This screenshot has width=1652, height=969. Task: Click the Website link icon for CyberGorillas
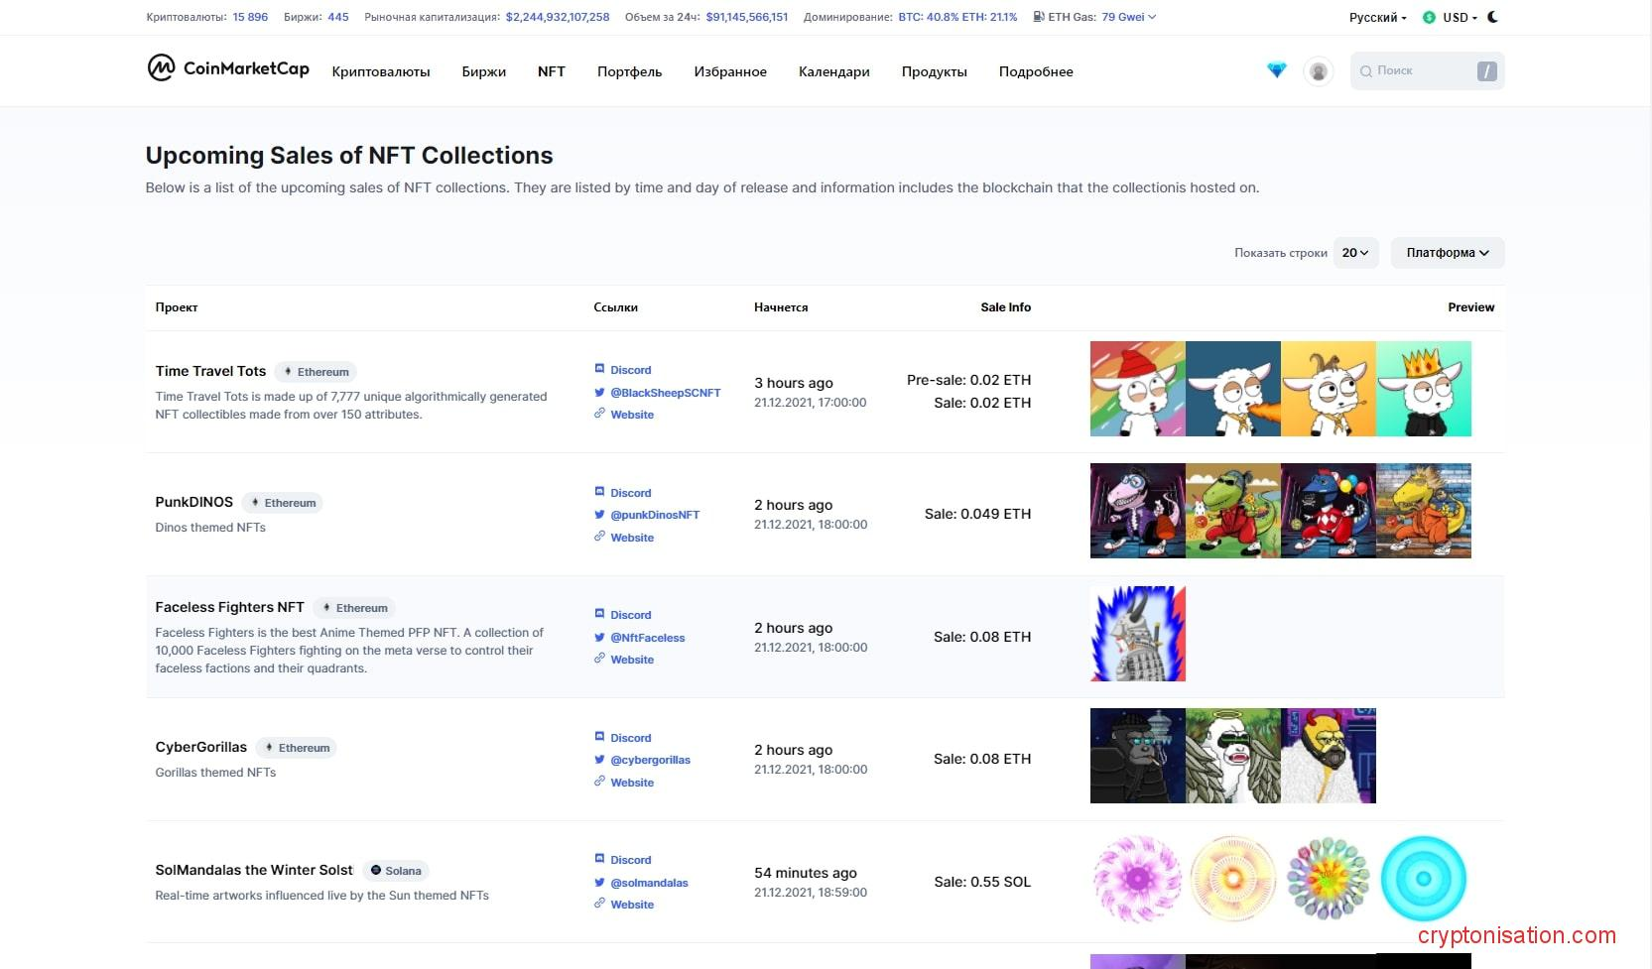point(599,782)
